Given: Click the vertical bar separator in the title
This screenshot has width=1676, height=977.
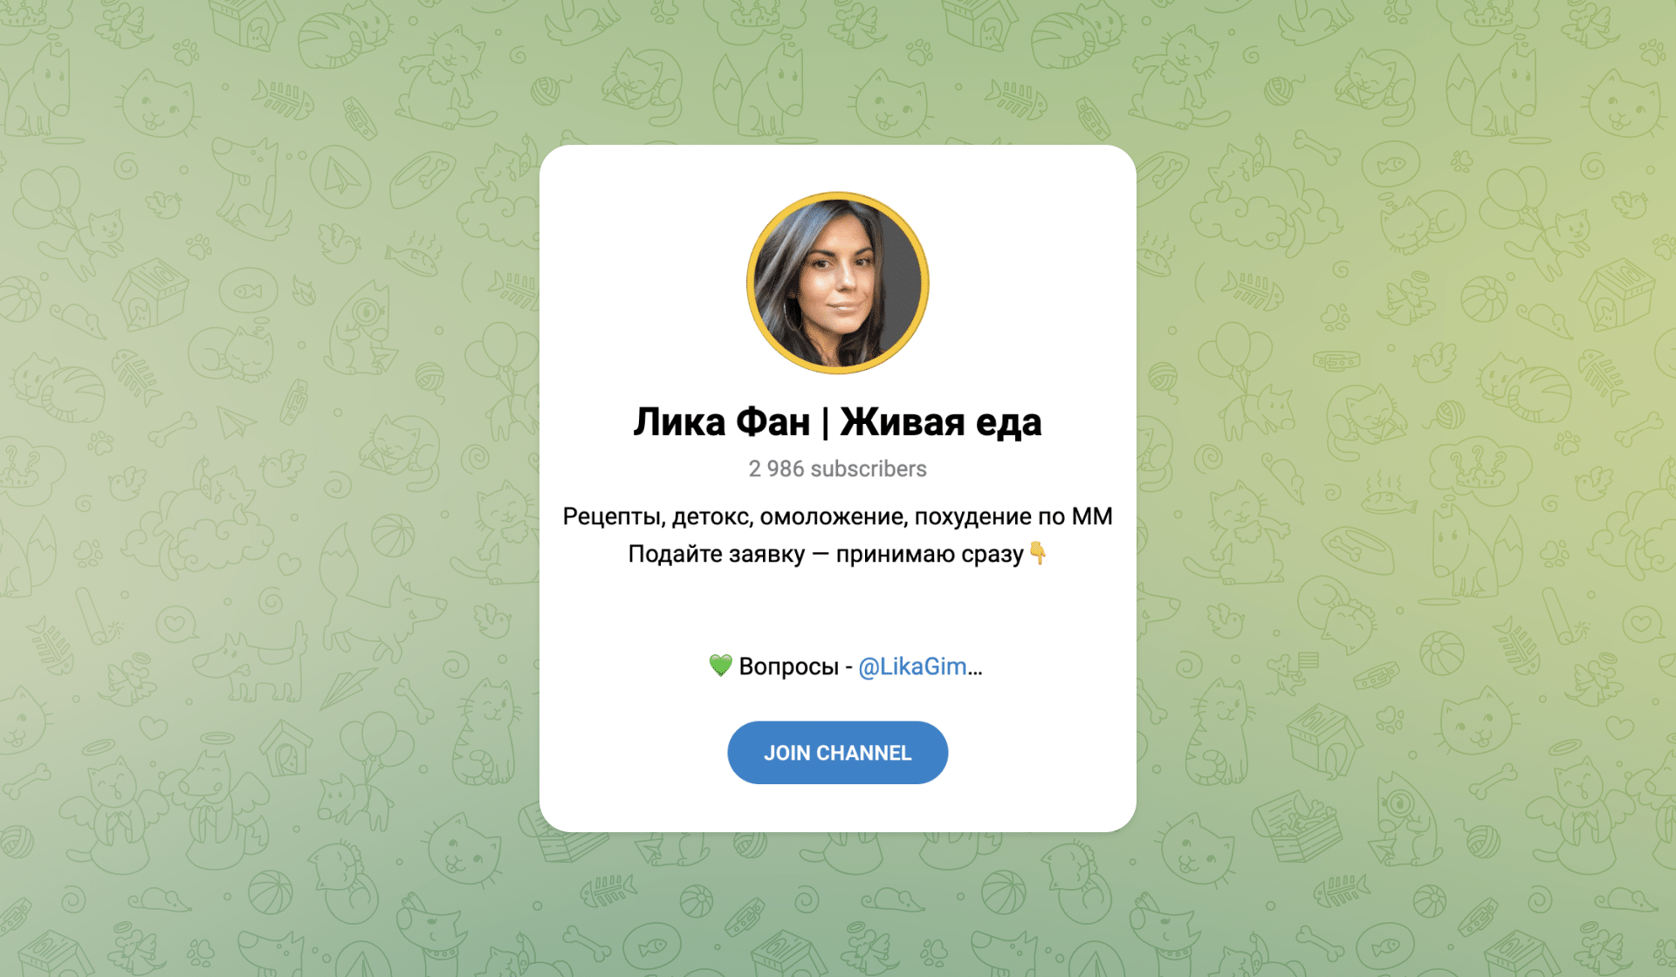Looking at the screenshot, I should coord(825,422).
